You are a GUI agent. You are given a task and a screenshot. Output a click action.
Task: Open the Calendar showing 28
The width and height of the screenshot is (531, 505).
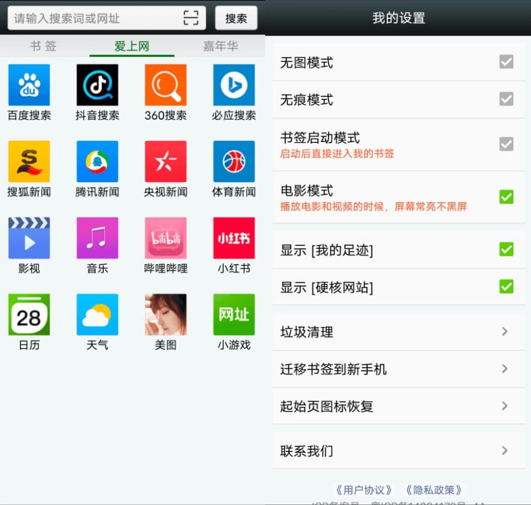click(29, 315)
